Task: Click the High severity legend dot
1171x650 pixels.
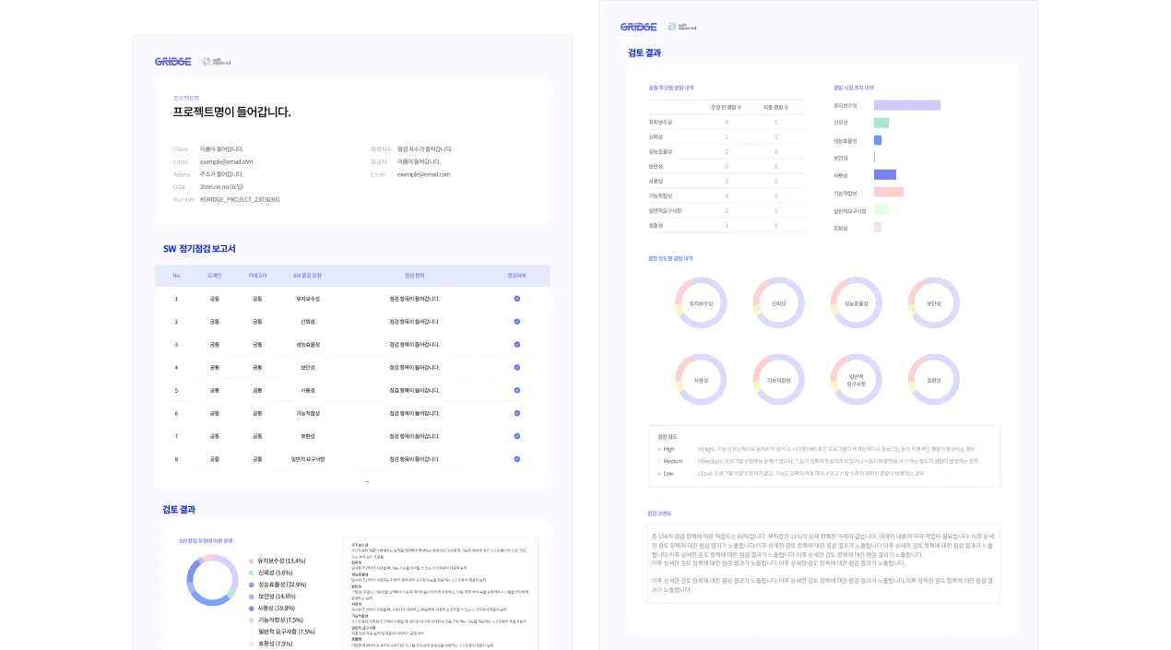Action: (659, 449)
